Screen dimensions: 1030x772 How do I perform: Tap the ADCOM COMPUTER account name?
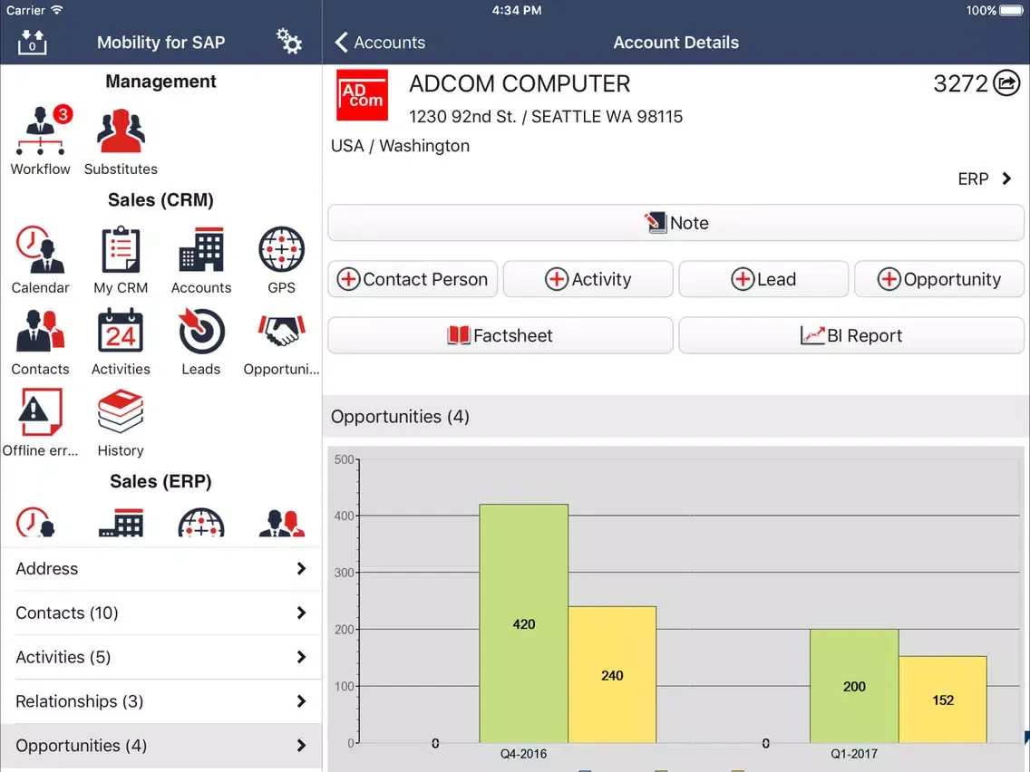click(x=519, y=83)
